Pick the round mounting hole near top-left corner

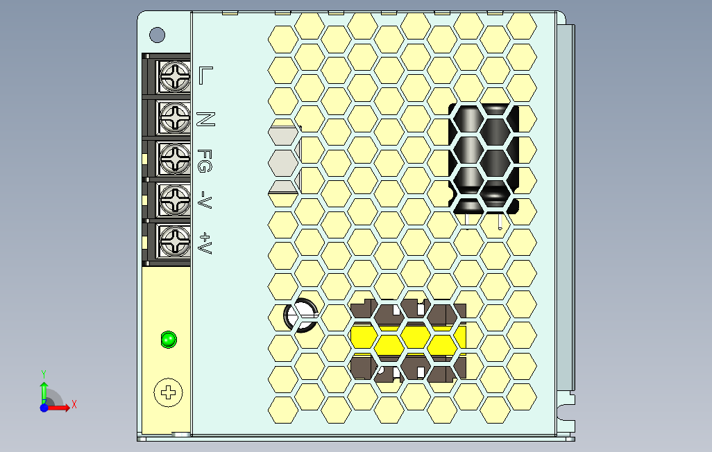click(157, 35)
